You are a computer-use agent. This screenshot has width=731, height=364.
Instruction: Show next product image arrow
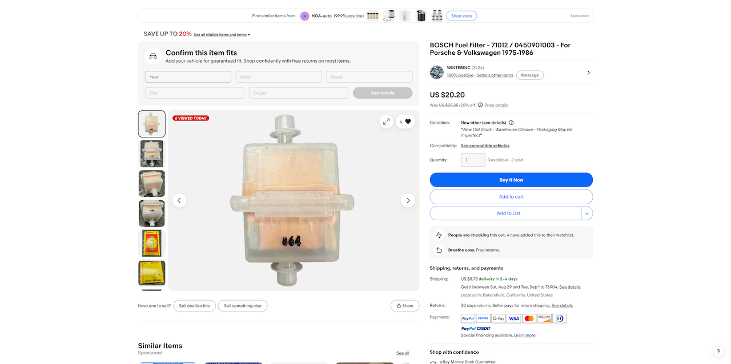tap(408, 200)
